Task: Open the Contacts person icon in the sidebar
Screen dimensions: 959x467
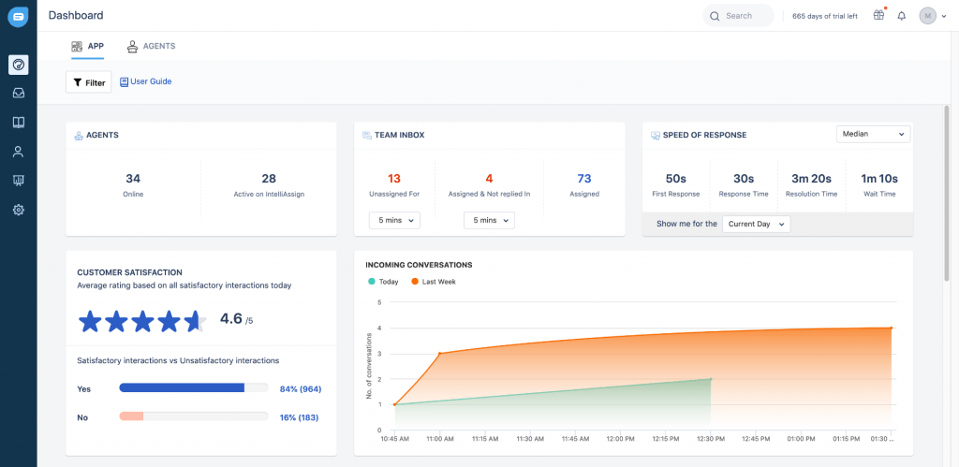Action: (x=18, y=152)
